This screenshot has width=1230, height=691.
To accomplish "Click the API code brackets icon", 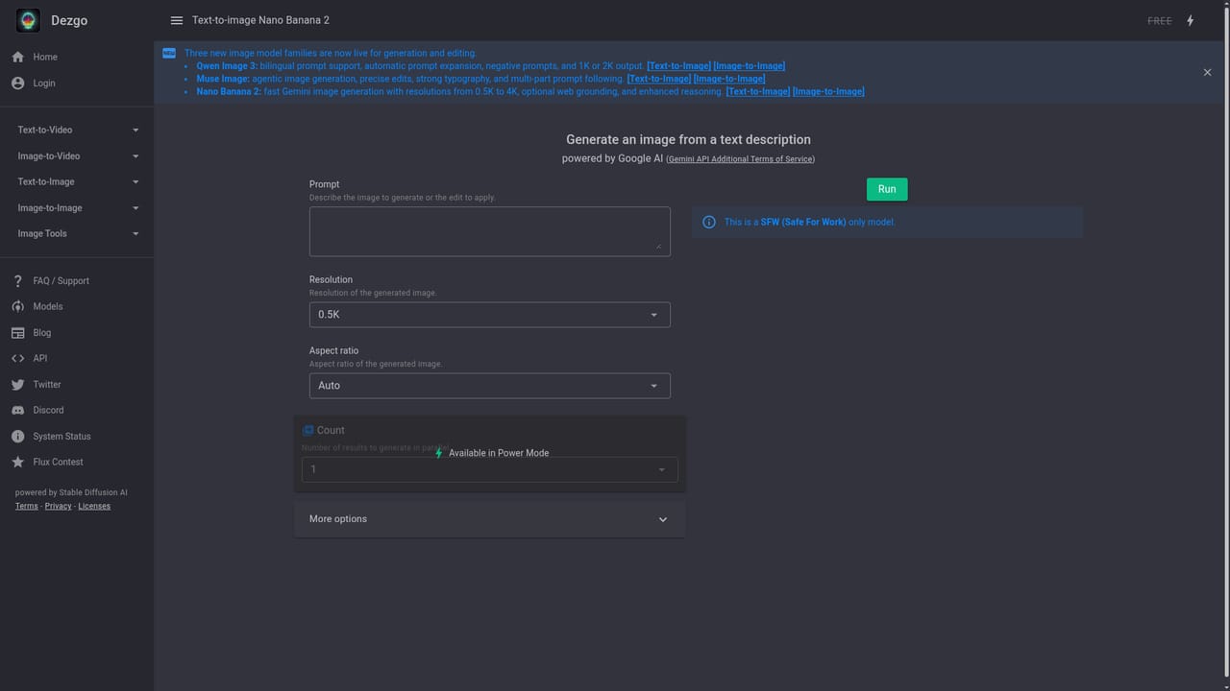I will click(x=17, y=359).
